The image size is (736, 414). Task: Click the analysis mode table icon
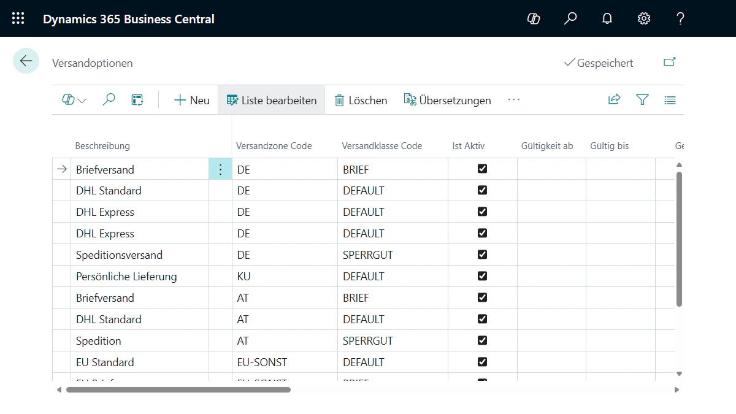137,100
